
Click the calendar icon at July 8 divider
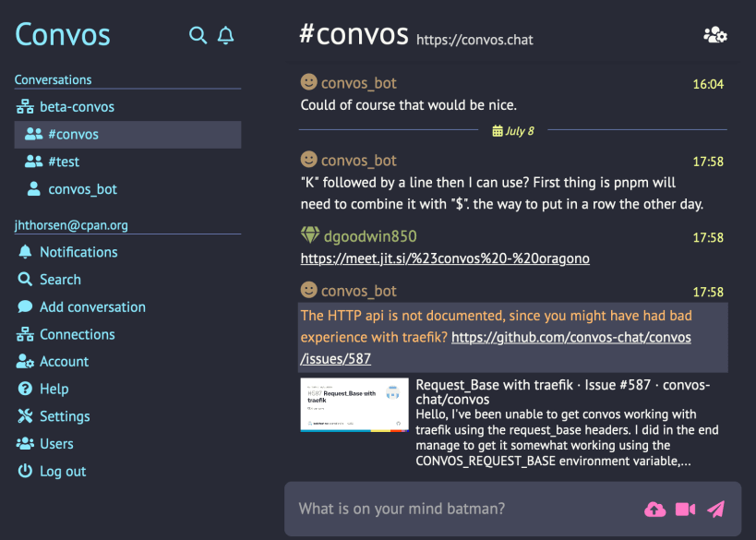(x=498, y=131)
